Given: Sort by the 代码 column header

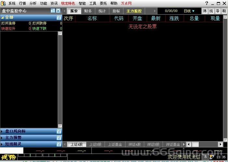Looking at the screenshot, I should tap(119, 18).
